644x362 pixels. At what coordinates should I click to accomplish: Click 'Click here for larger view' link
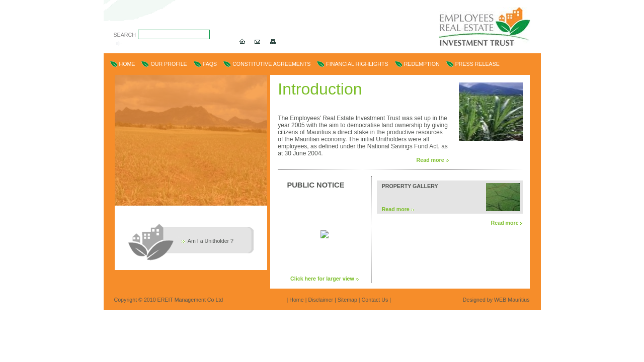coord(325,279)
